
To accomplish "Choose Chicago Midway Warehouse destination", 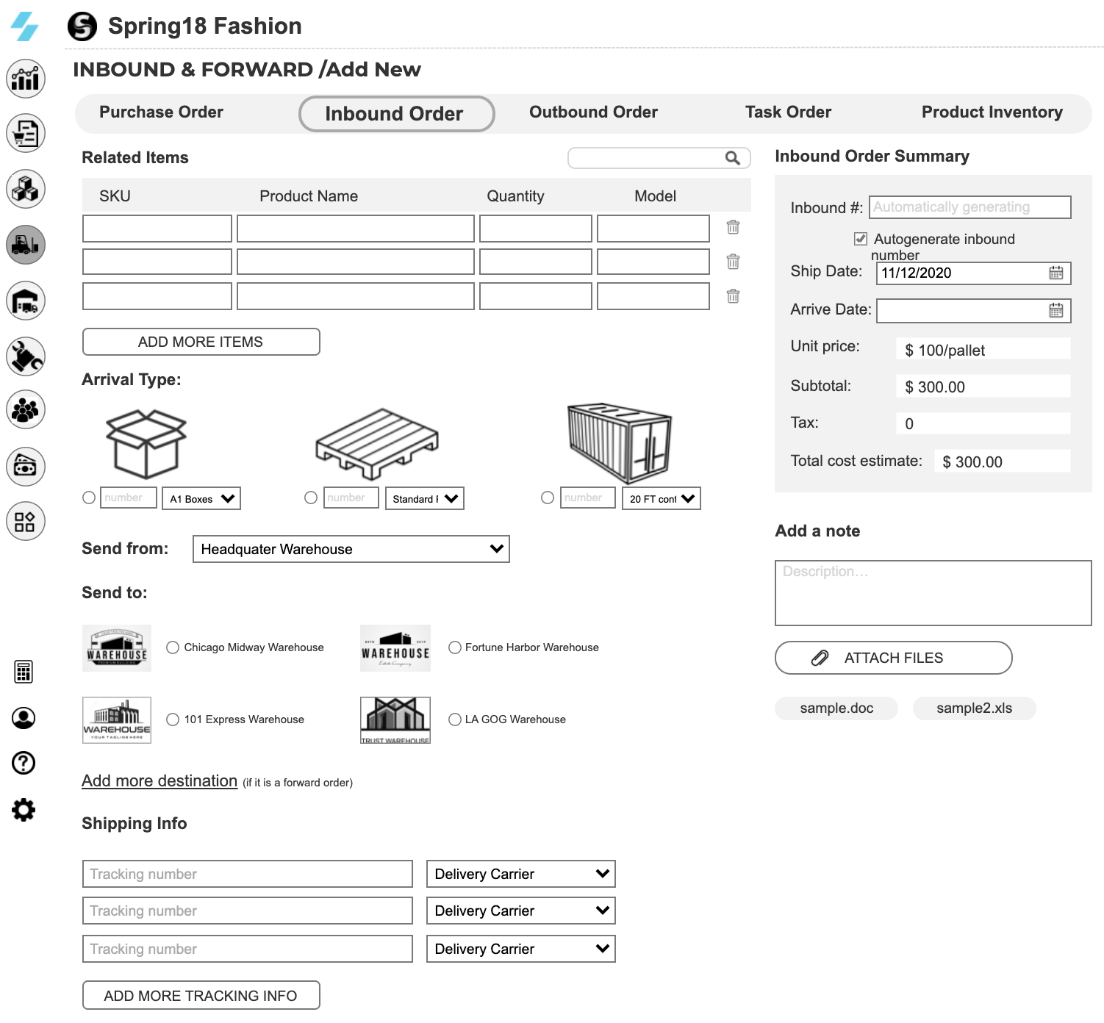I will pos(173,647).
